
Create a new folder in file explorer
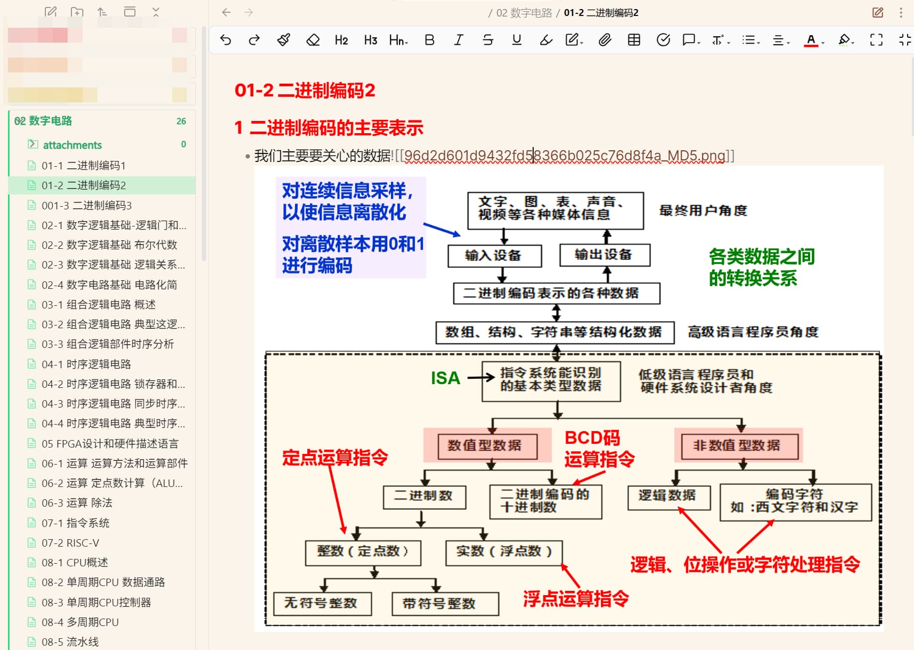point(77,12)
